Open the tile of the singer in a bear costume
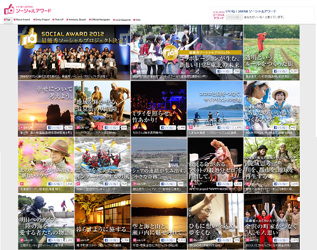317x250 pixels. pyautogui.click(x=216, y=165)
